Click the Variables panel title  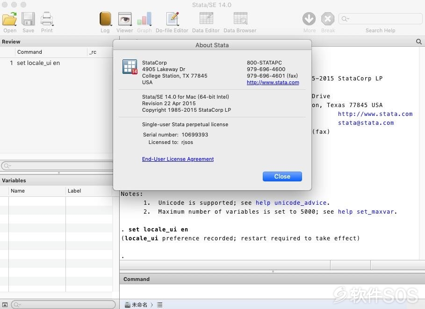[x=14, y=180]
